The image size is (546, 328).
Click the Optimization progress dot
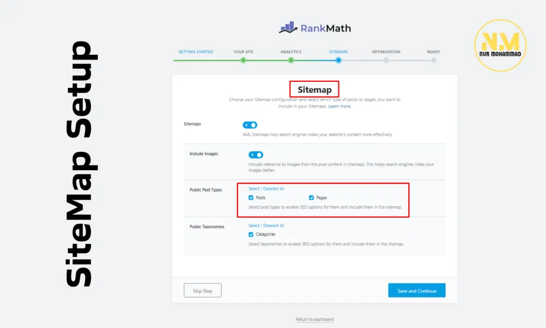pyautogui.click(x=386, y=60)
